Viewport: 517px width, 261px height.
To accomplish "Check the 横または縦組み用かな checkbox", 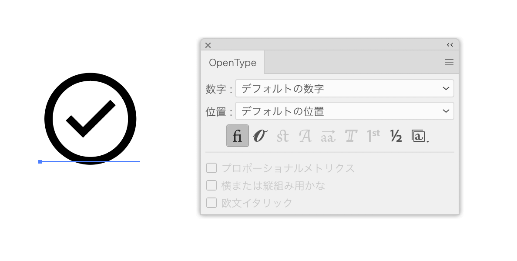I will [211, 185].
